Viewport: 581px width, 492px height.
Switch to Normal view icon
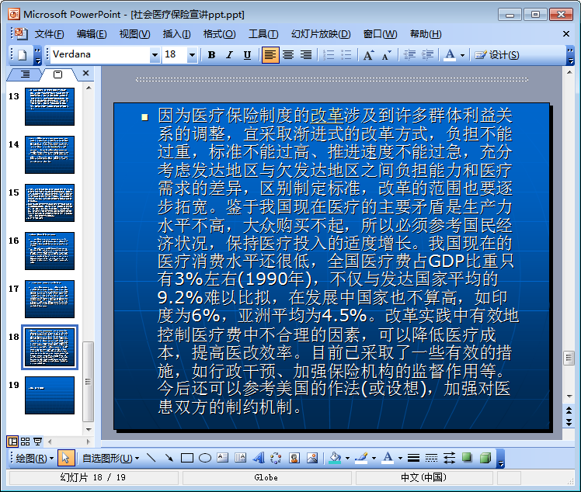tap(12, 442)
